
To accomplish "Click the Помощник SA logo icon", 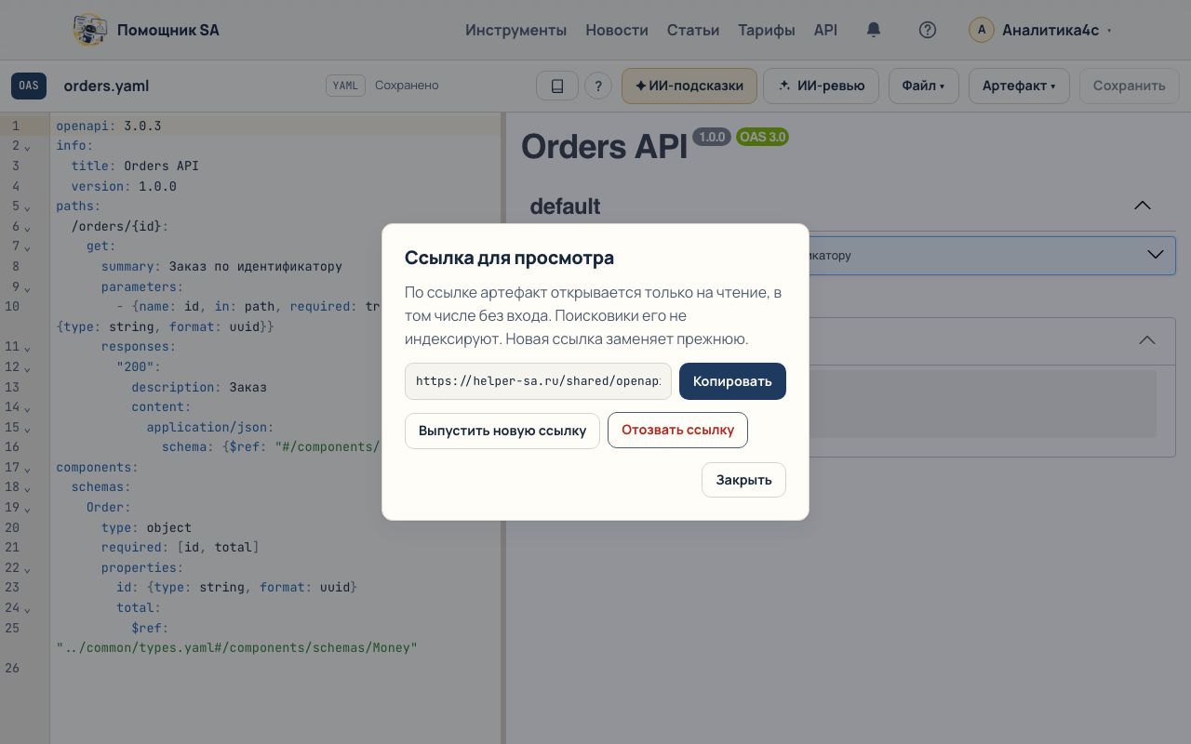I will coord(89,30).
